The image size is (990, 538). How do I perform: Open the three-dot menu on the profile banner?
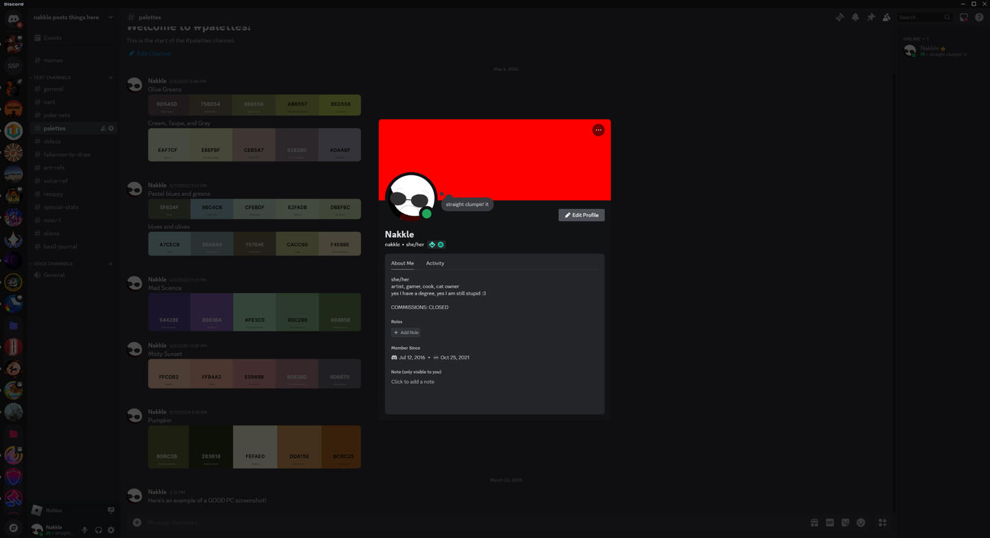coord(598,130)
